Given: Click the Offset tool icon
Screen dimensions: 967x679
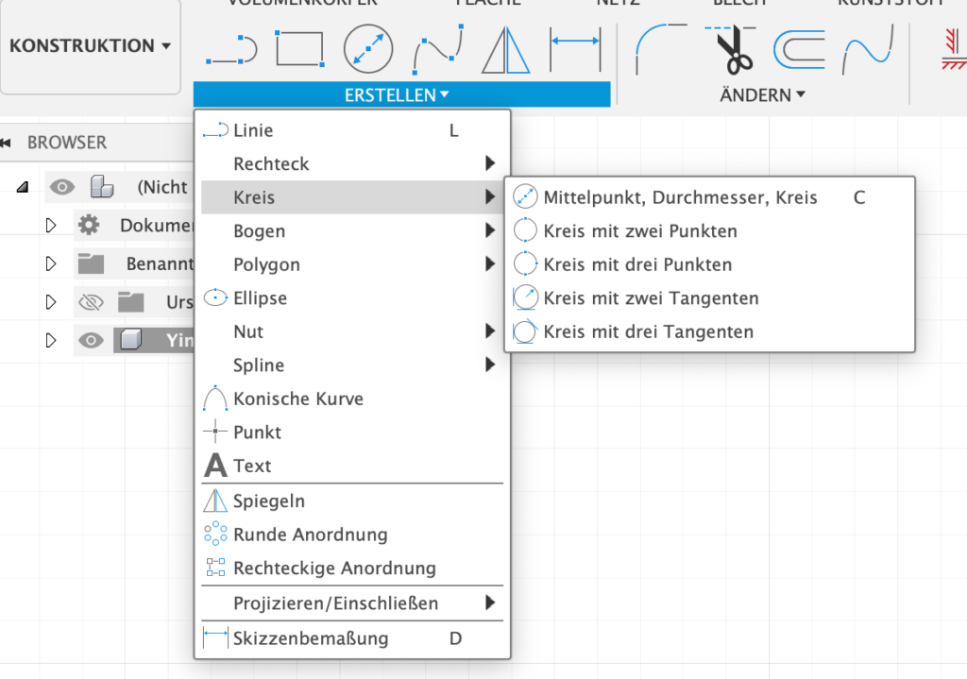Looking at the screenshot, I should pos(800,50).
